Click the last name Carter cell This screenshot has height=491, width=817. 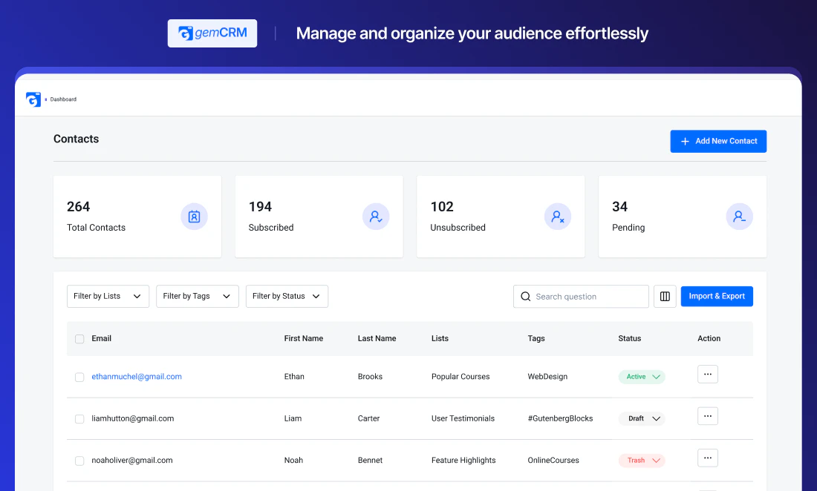coord(369,418)
